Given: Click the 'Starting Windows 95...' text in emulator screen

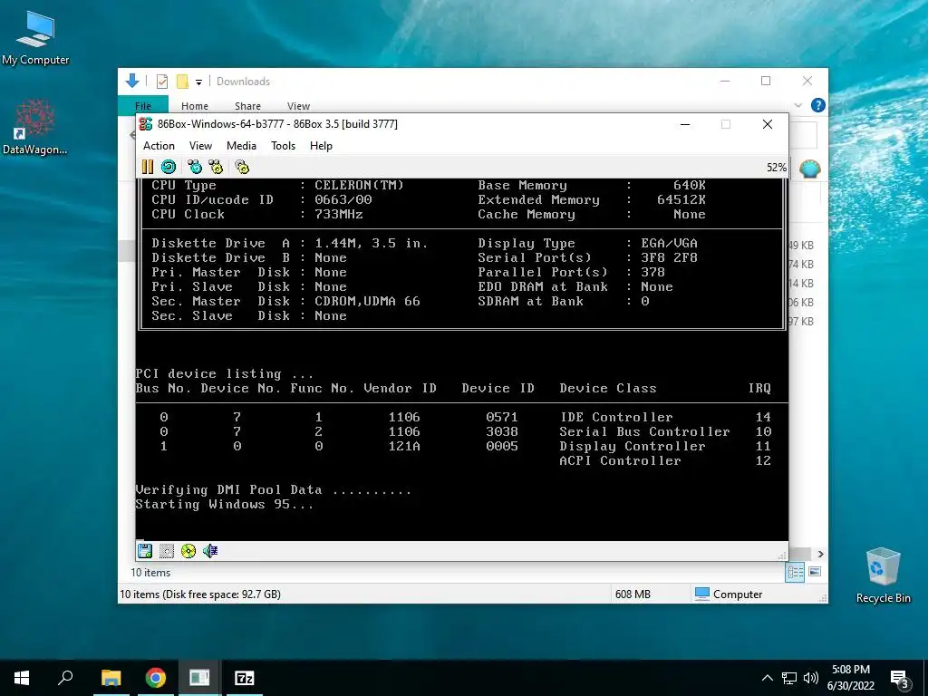Looking at the screenshot, I should [225, 504].
